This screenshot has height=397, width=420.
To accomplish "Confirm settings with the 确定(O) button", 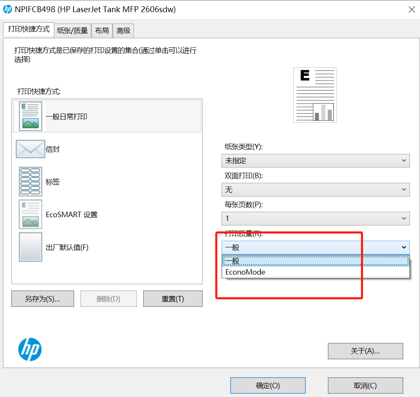I will point(268,385).
